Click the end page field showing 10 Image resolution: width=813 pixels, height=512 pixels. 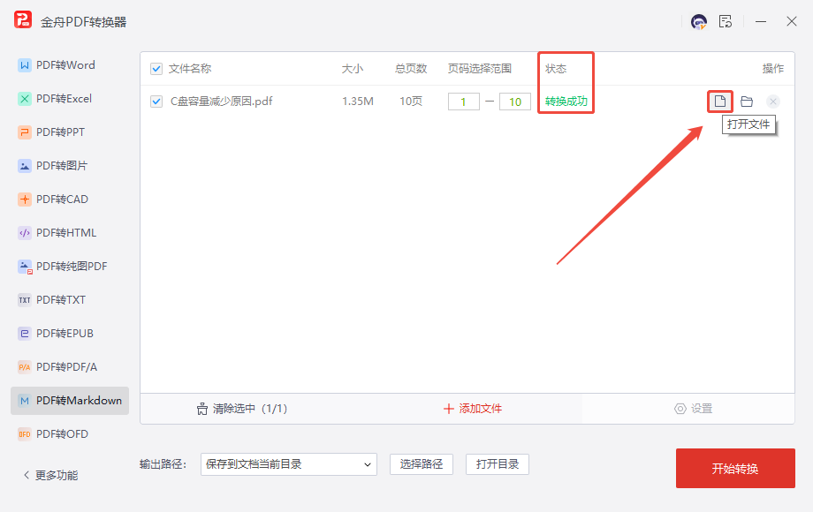tap(515, 102)
